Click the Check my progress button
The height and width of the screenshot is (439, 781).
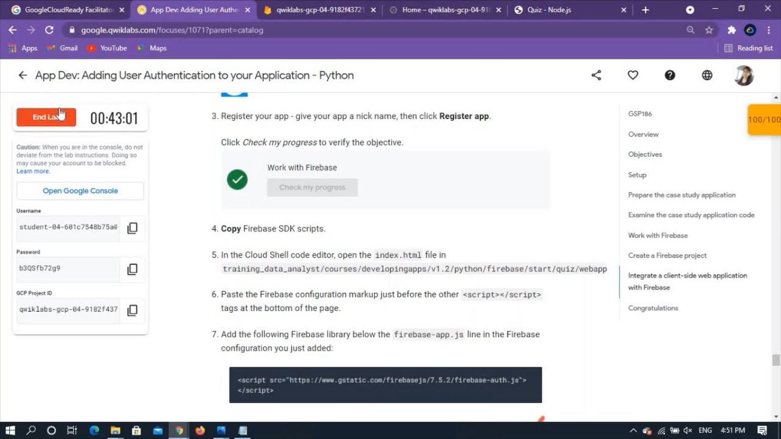click(x=312, y=187)
